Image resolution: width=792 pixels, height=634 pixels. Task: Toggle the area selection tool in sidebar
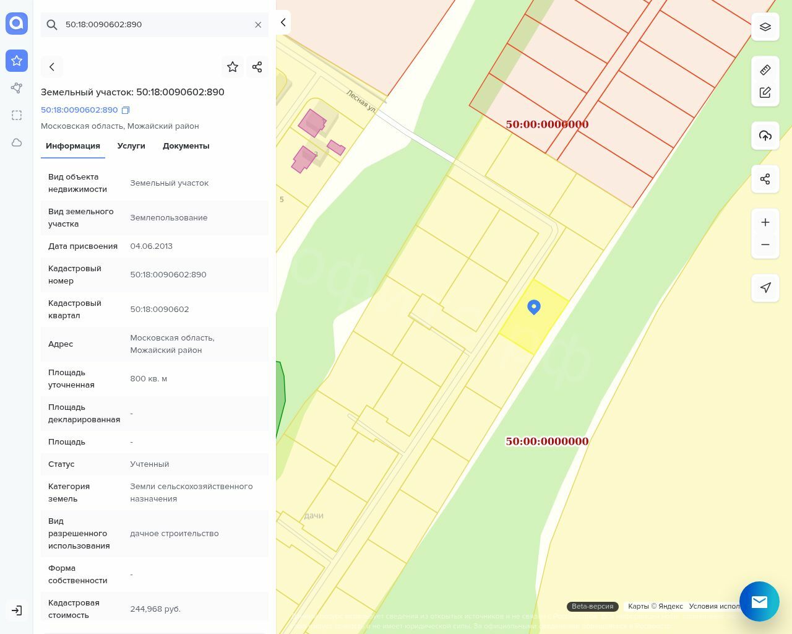tap(17, 115)
